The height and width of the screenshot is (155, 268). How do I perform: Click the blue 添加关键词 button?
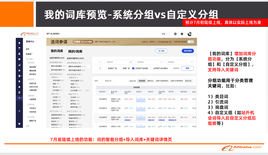point(188,51)
